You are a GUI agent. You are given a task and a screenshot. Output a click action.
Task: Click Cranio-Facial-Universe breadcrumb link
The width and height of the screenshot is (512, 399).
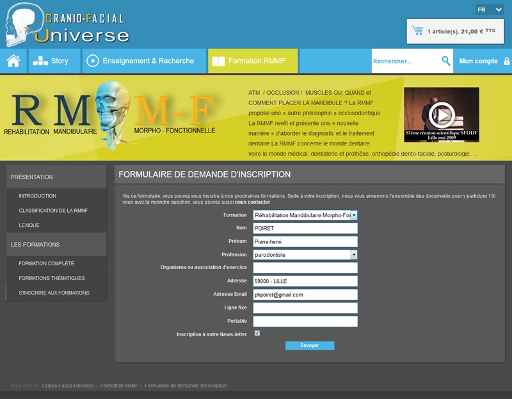68,386
